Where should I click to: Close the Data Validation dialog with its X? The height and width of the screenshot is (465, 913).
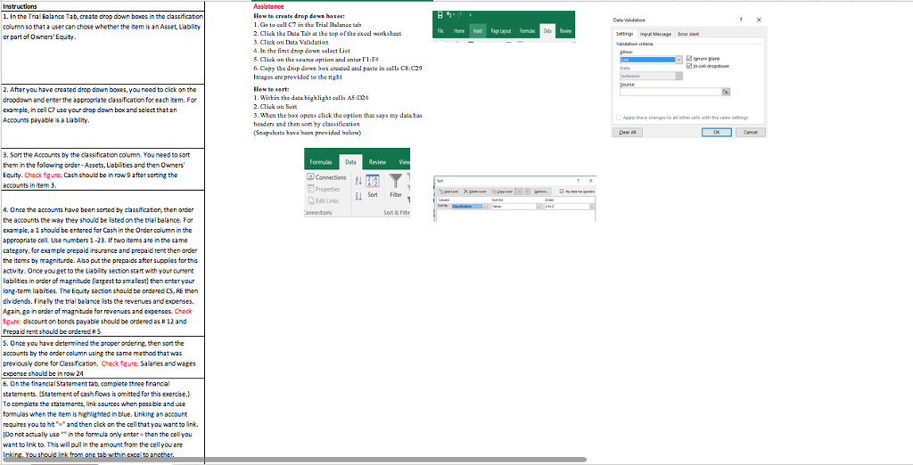pos(759,20)
